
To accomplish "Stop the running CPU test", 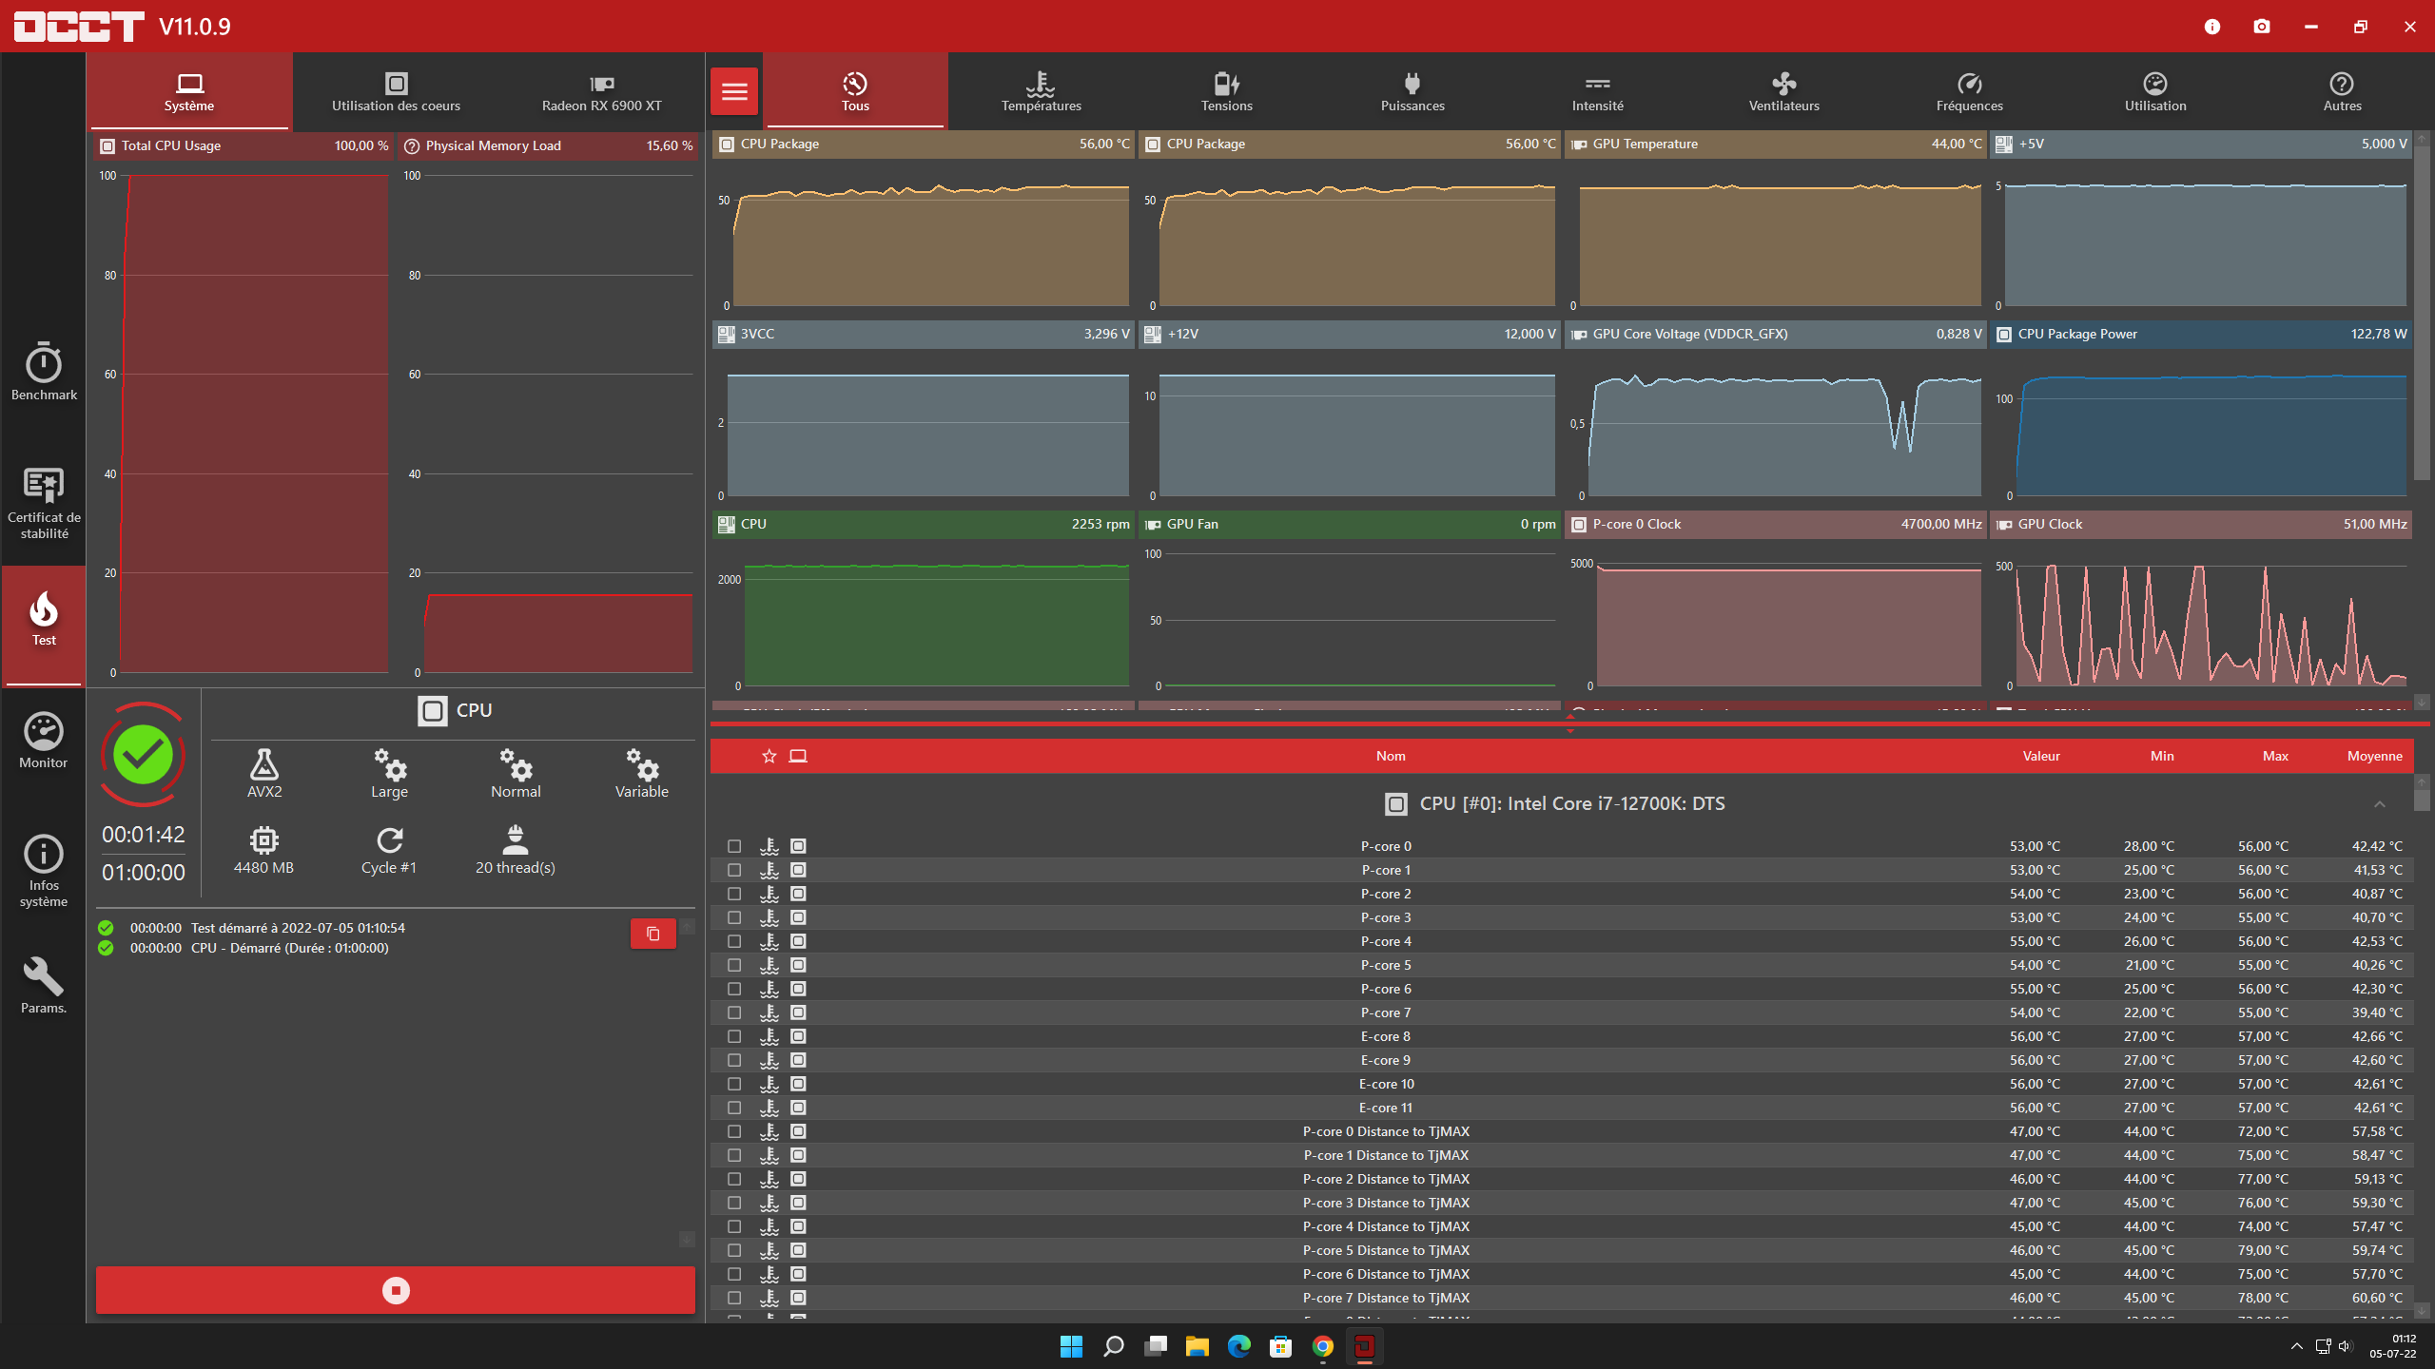I will (x=395, y=1290).
